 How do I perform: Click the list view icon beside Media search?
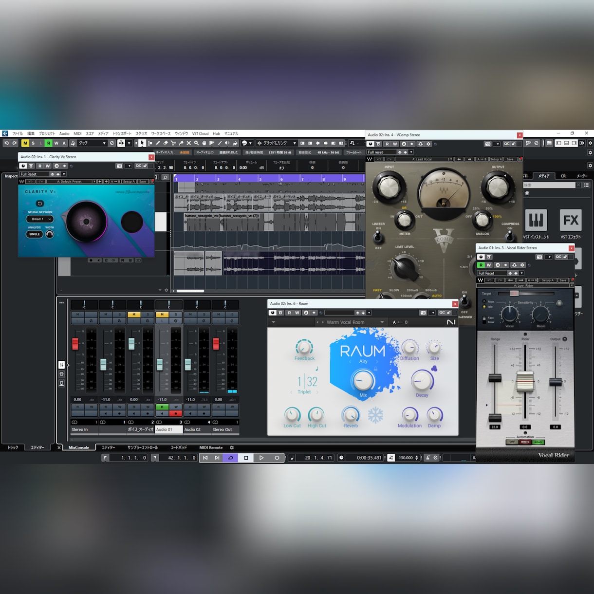point(586,185)
